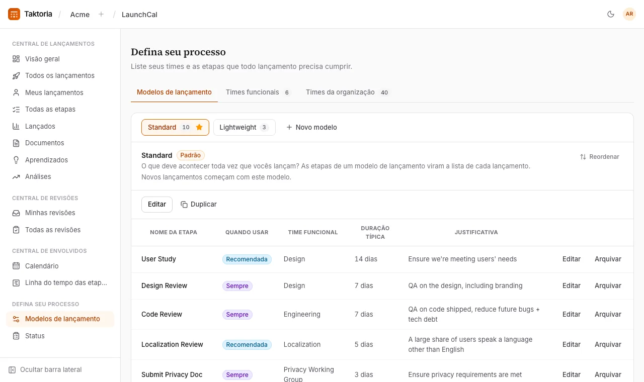Viewport: 644px width, 382px height.
Task: Click the Recomendada badge for User Study
Action: click(x=247, y=259)
